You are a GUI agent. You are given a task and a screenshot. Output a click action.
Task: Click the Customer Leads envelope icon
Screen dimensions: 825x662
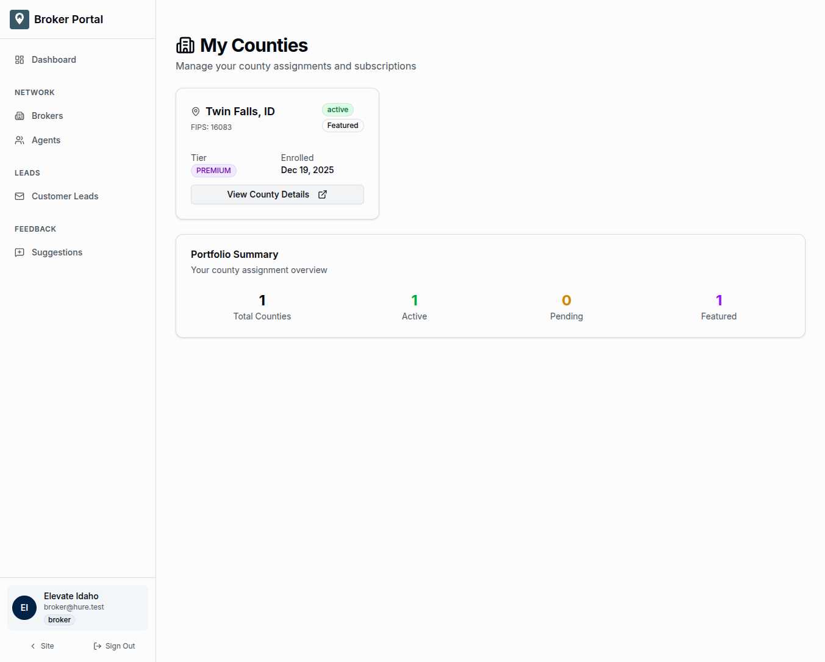[19, 196]
